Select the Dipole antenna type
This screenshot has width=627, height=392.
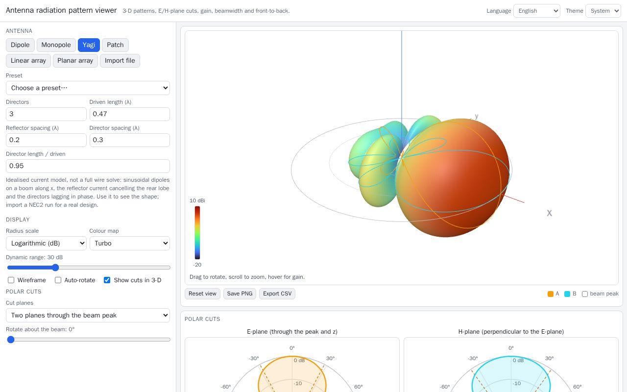pos(20,45)
